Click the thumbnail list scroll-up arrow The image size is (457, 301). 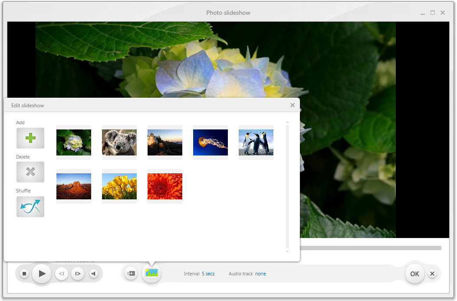point(287,122)
